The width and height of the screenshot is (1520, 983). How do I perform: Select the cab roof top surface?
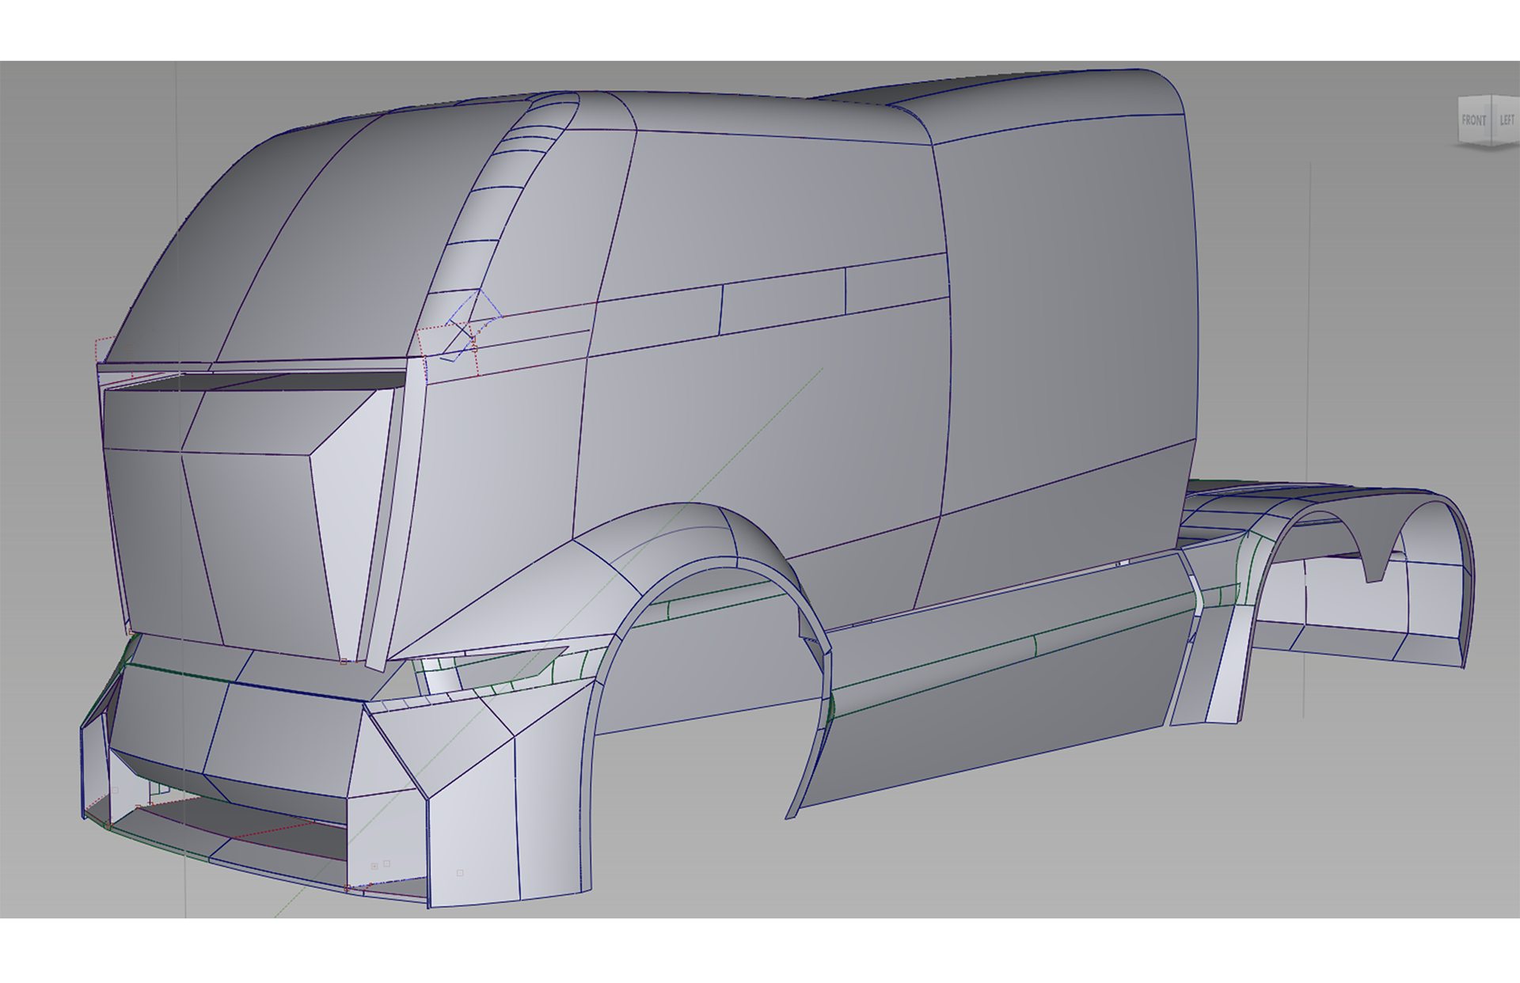click(760, 115)
